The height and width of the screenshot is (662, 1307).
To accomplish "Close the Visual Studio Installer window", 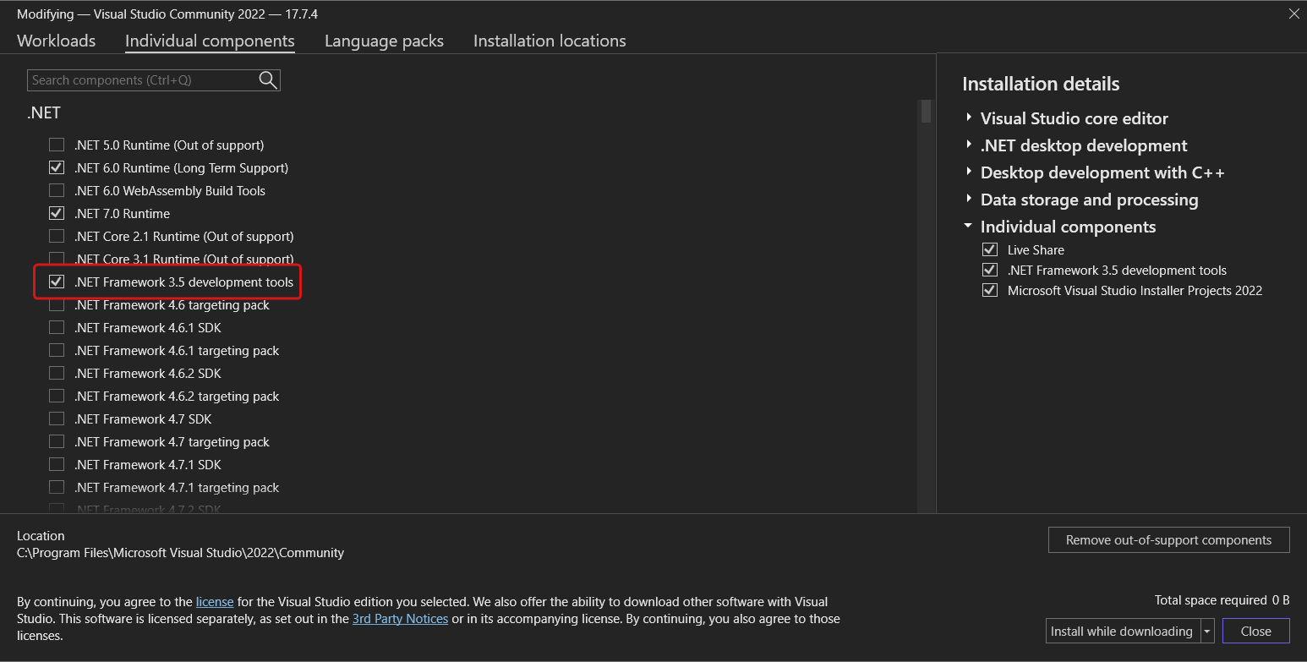I will [x=1293, y=14].
